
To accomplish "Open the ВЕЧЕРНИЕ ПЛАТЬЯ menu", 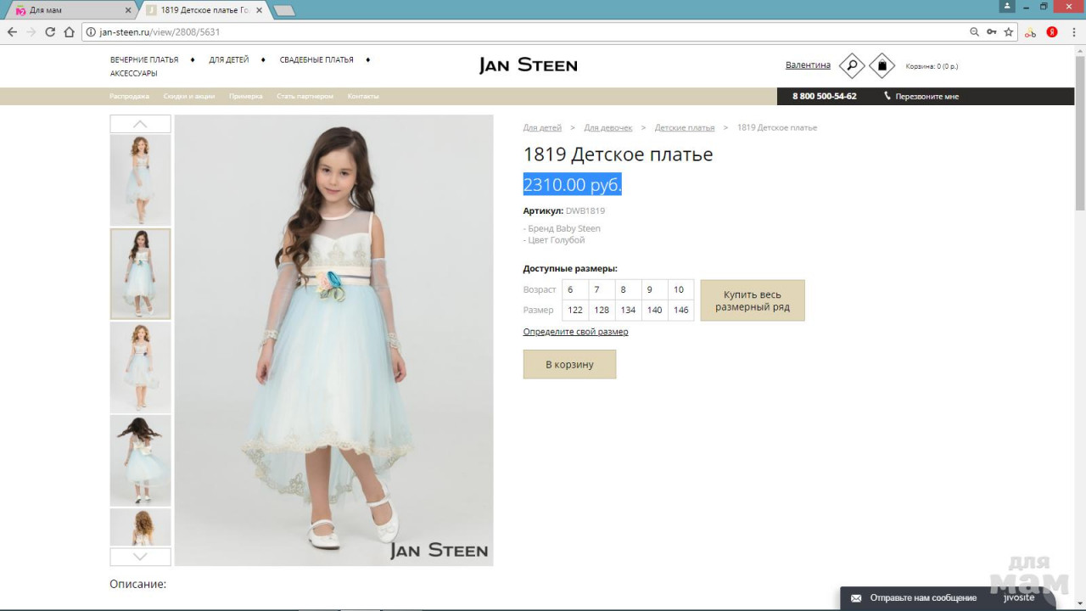I will pyautogui.click(x=144, y=60).
